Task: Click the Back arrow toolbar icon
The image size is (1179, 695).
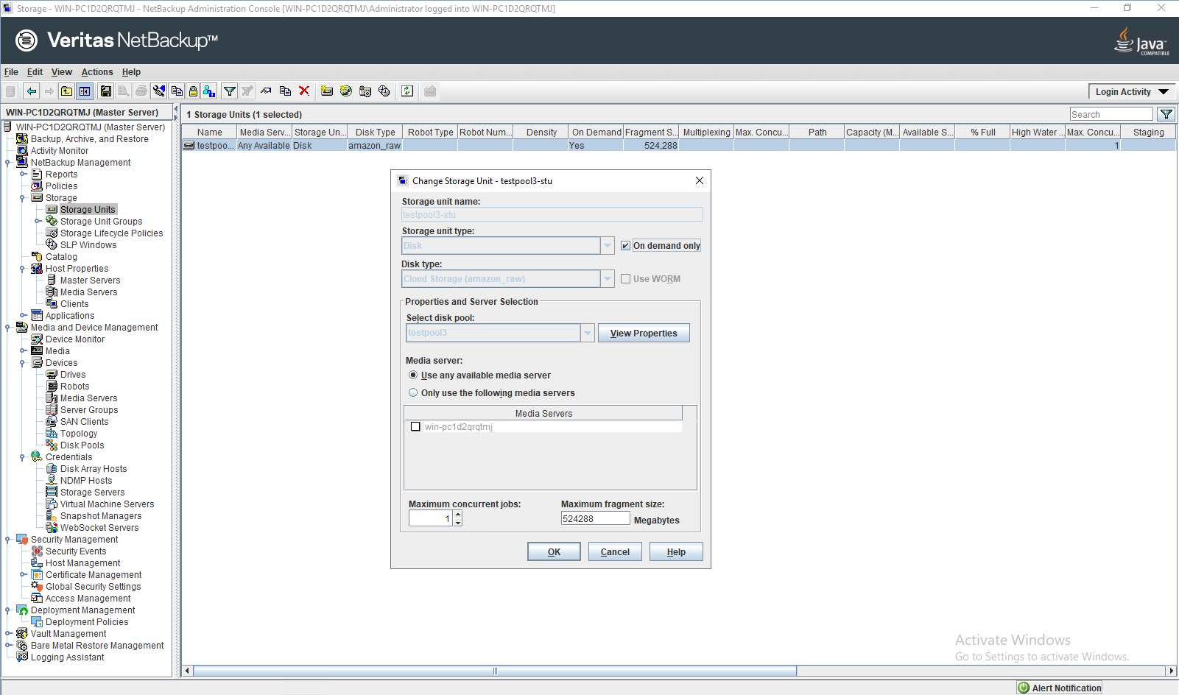Action: tap(31, 91)
